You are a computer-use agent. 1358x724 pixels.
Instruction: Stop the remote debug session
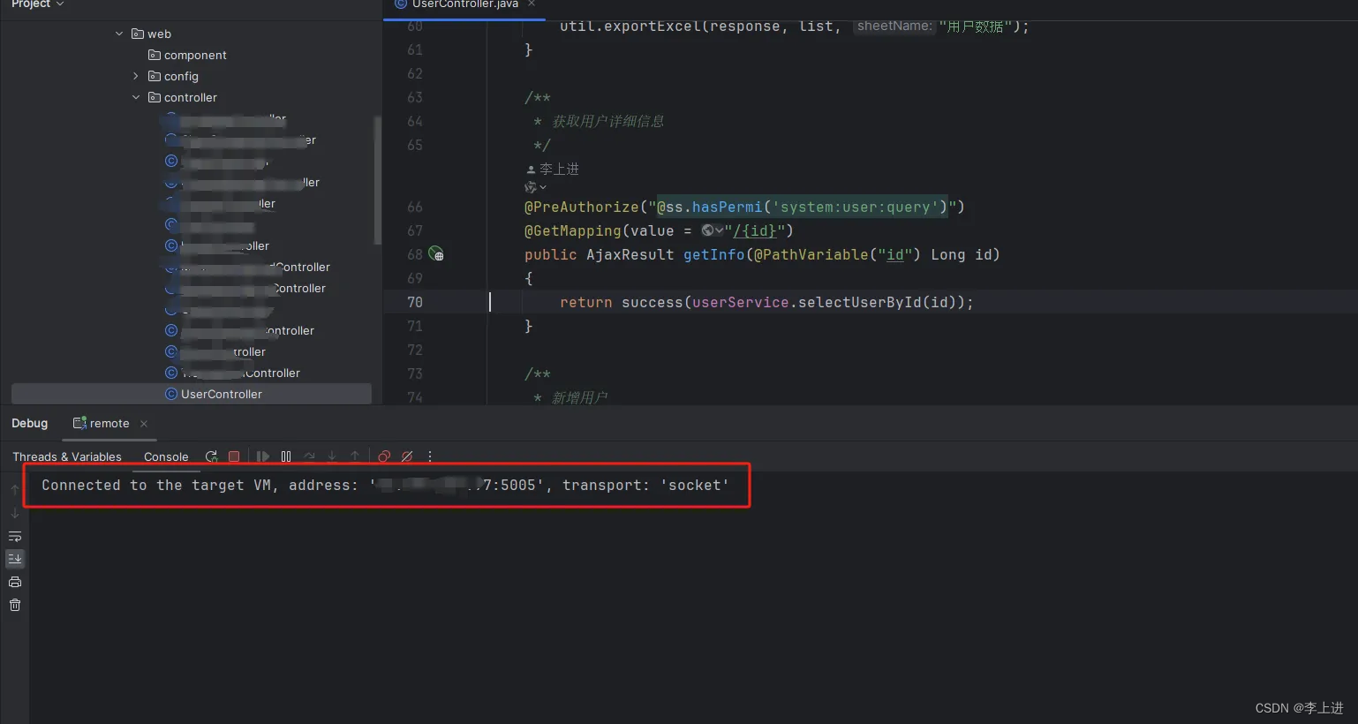pyautogui.click(x=234, y=456)
